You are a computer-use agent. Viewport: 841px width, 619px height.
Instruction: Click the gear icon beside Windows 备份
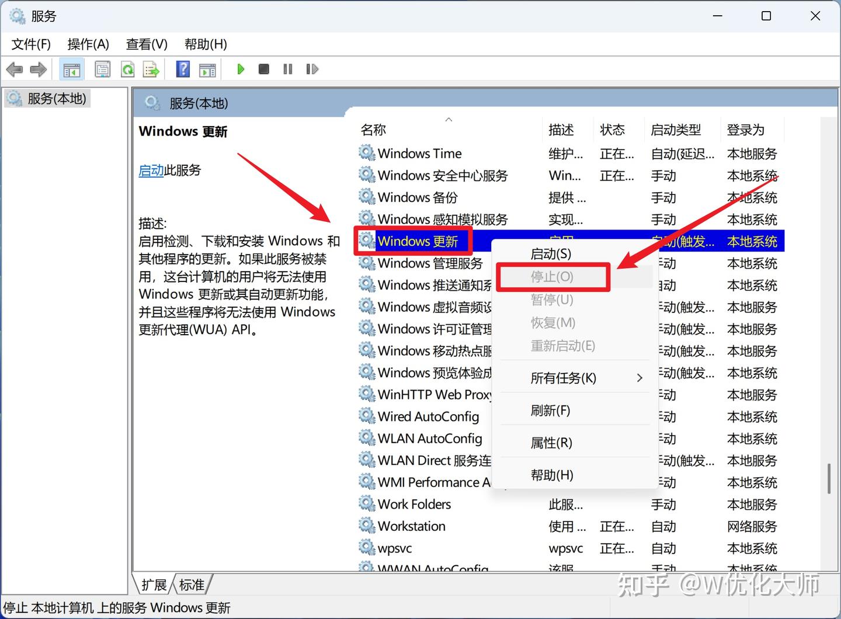[367, 197]
